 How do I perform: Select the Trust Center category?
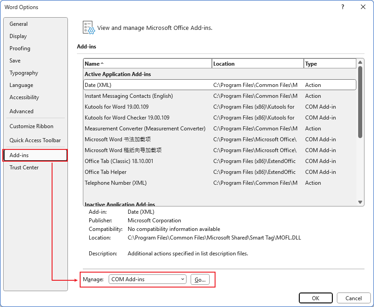click(x=24, y=168)
